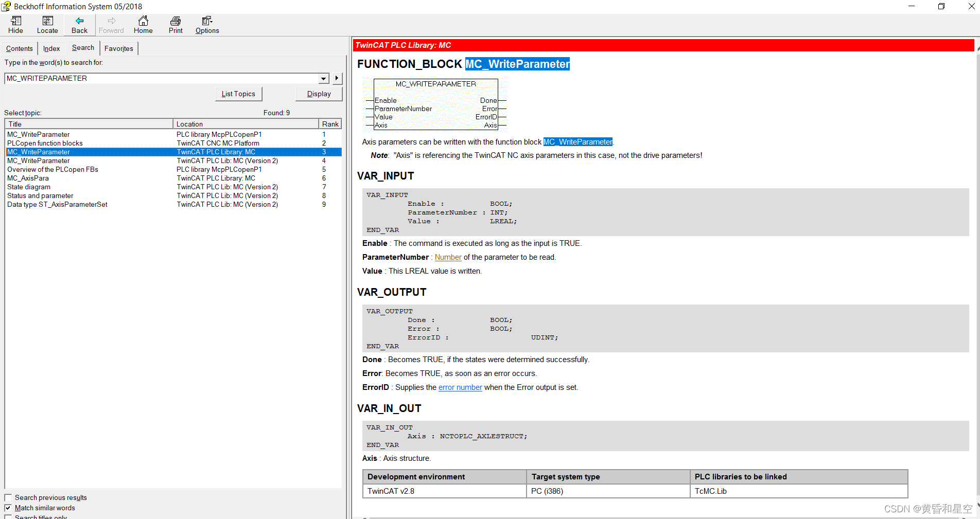Switch to the Index tab
This screenshot has height=519, width=980.
click(51, 48)
